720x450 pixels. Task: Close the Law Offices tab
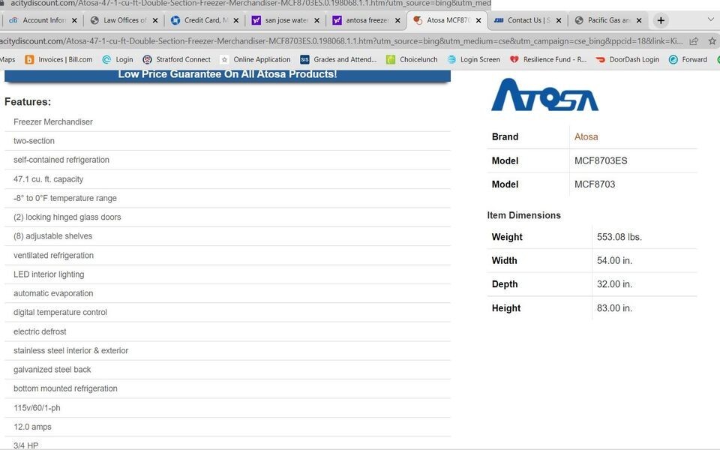point(155,20)
